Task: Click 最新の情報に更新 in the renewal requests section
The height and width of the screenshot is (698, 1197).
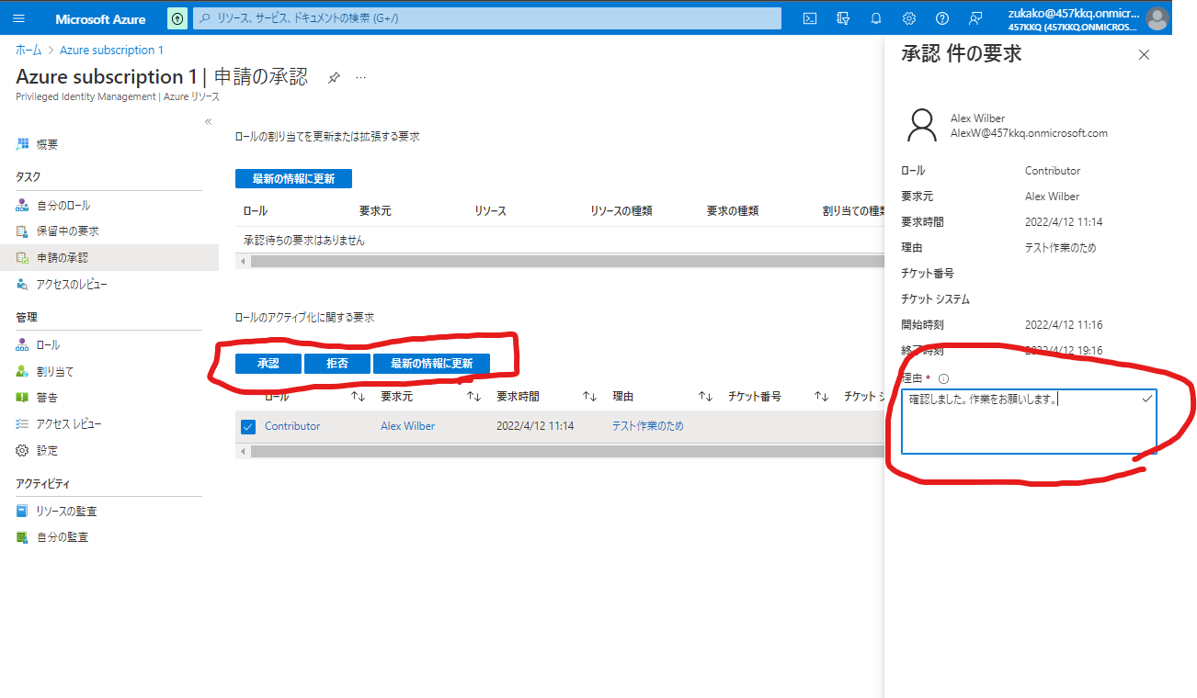Action: (293, 179)
